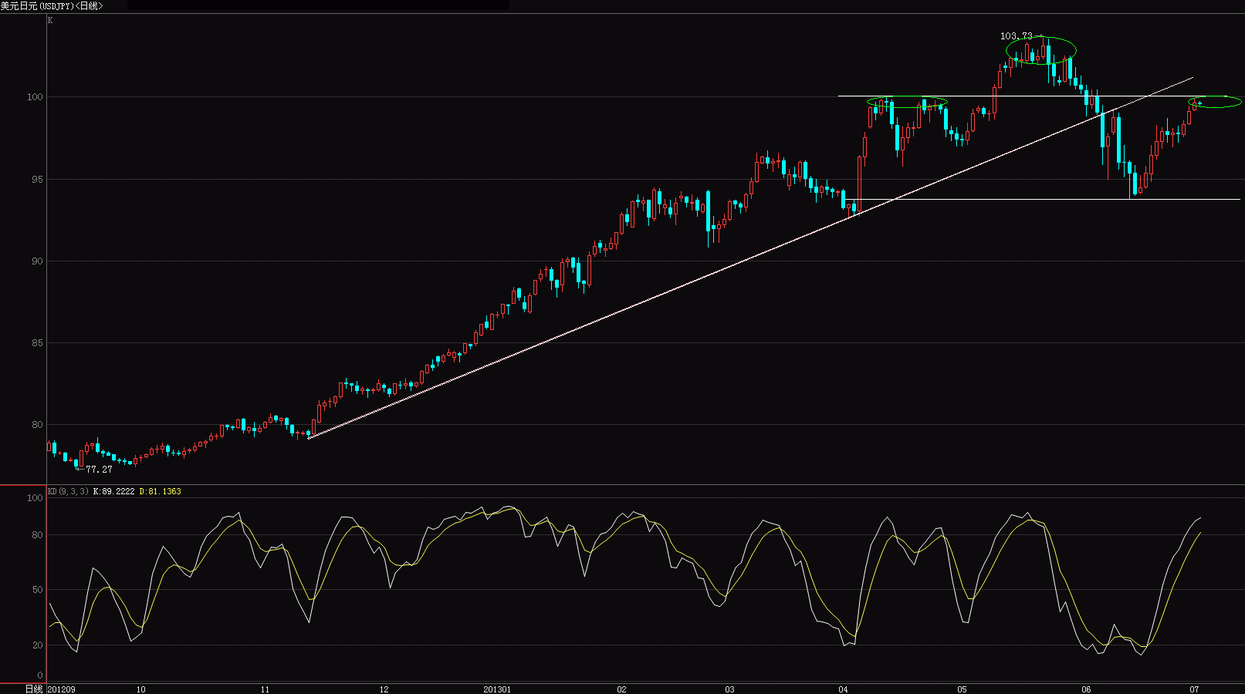Click the 201209 date axis label
This screenshot has width=1245, height=694.
pyautogui.click(x=62, y=689)
